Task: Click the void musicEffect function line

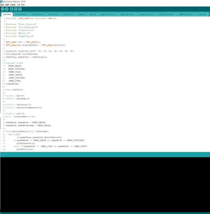Action: click(27, 132)
